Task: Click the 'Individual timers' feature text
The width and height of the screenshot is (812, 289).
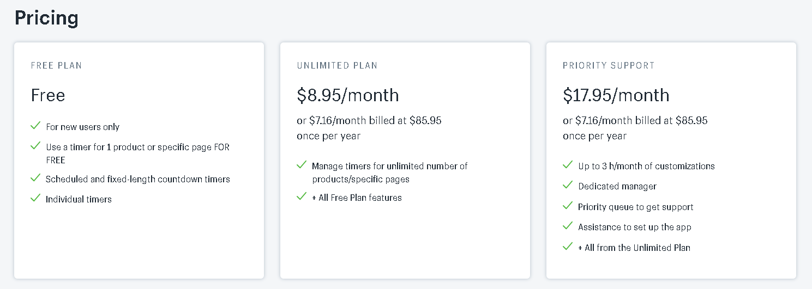Action: coord(79,199)
